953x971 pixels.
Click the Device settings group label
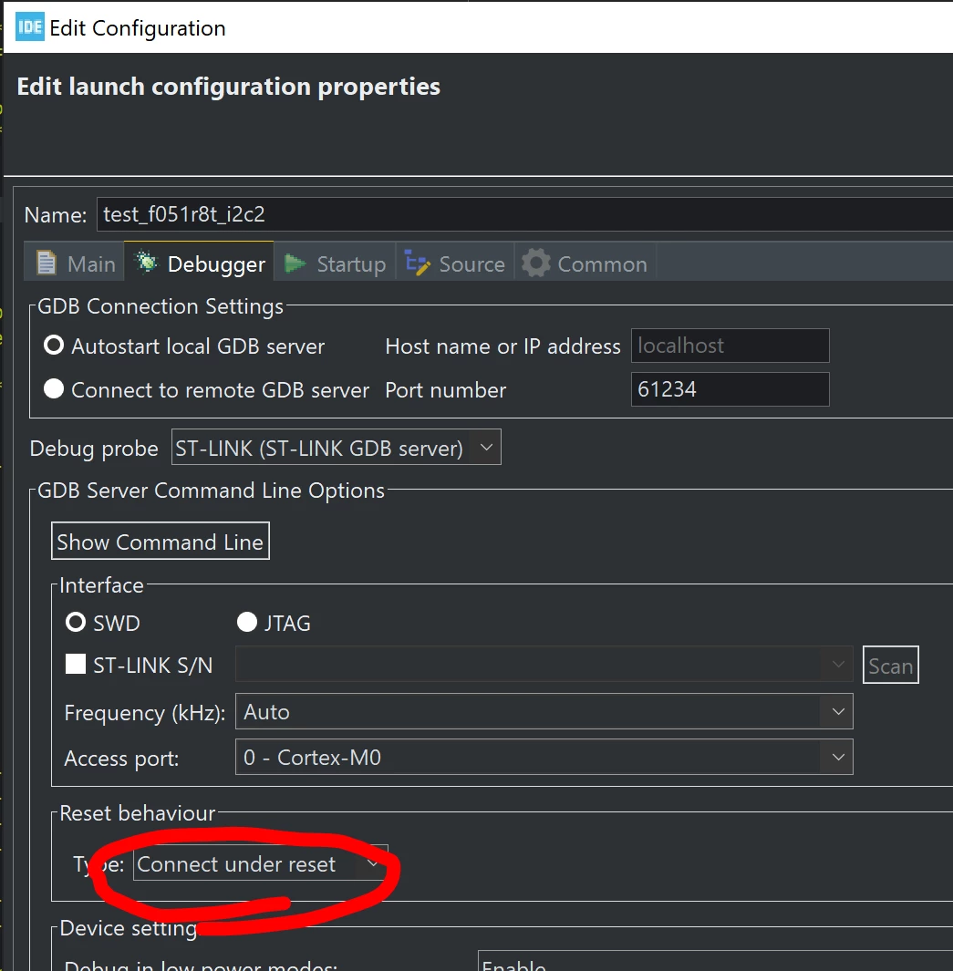pyautogui.click(x=129, y=927)
